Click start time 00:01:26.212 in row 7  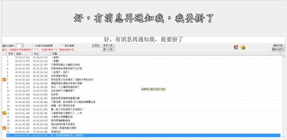pos(22,80)
